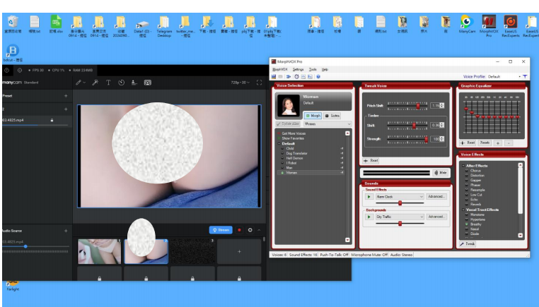The height and width of the screenshot is (307, 539).
Task: Click the MorphVOX toolbar icon after the gray disc
Action: (x=289, y=76)
